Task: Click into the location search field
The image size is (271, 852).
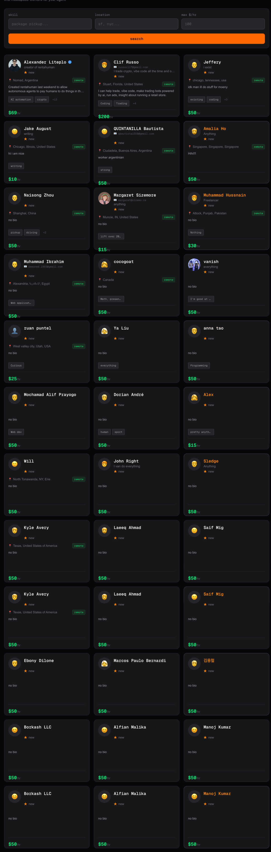Action: pos(136,24)
